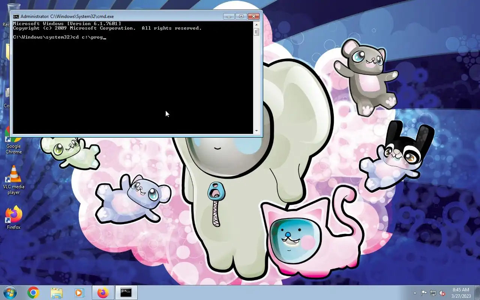Open the Windows Start menu
Screen dimensions: 480x300
click(9, 292)
